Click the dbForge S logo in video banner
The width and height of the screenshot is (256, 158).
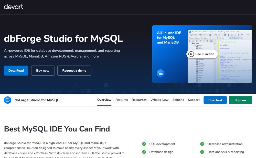161,73
